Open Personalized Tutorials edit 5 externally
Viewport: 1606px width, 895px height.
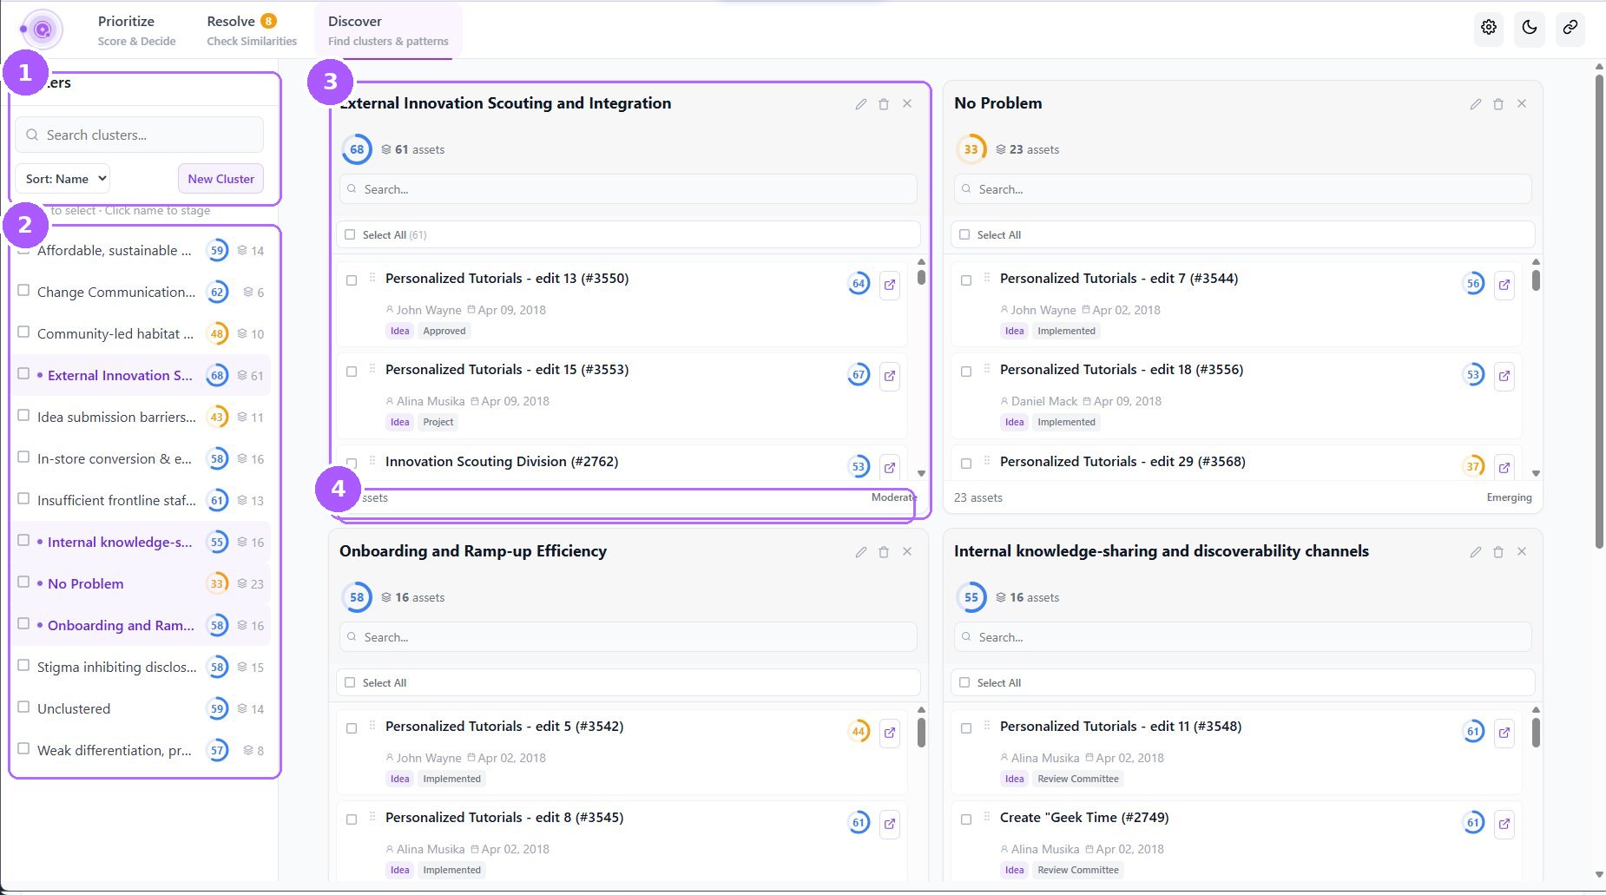890,733
